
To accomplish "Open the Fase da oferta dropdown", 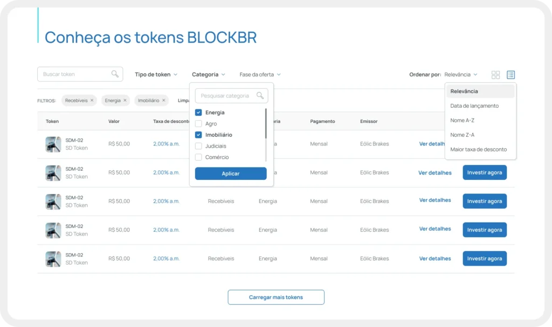I will [260, 74].
